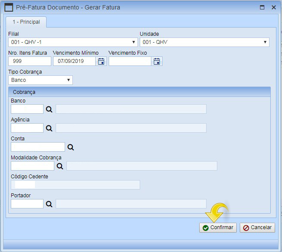Expand the Unidade dropdown
282x252 pixels.
pyautogui.click(x=204, y=42)
